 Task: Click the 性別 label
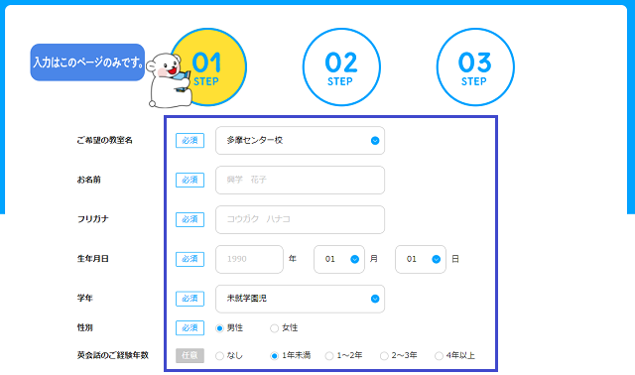point(85,327)
